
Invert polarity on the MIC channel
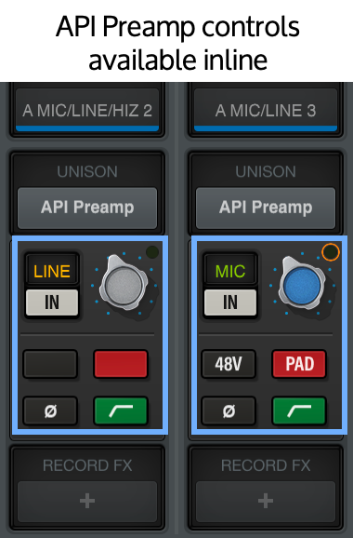click(229, 410)
